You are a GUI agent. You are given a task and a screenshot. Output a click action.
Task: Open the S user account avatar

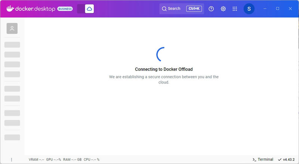click(249, 9)
